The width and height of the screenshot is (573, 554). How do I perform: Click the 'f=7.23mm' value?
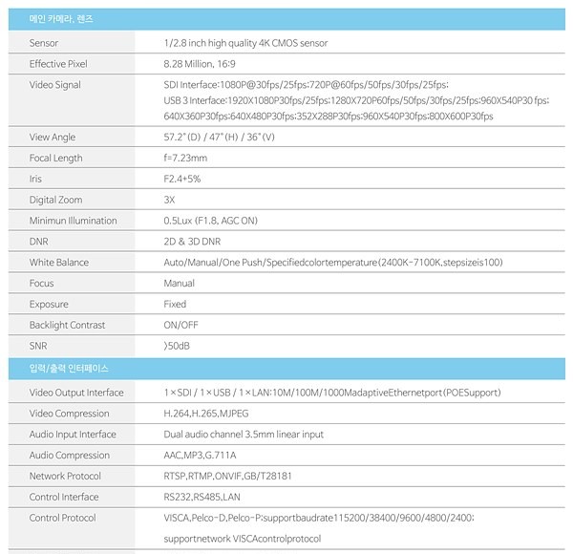point(185,158)
